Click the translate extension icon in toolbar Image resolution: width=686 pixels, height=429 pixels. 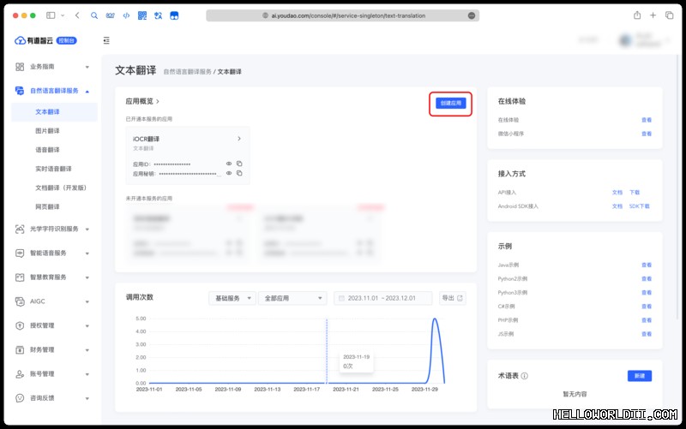pos(158,15)
